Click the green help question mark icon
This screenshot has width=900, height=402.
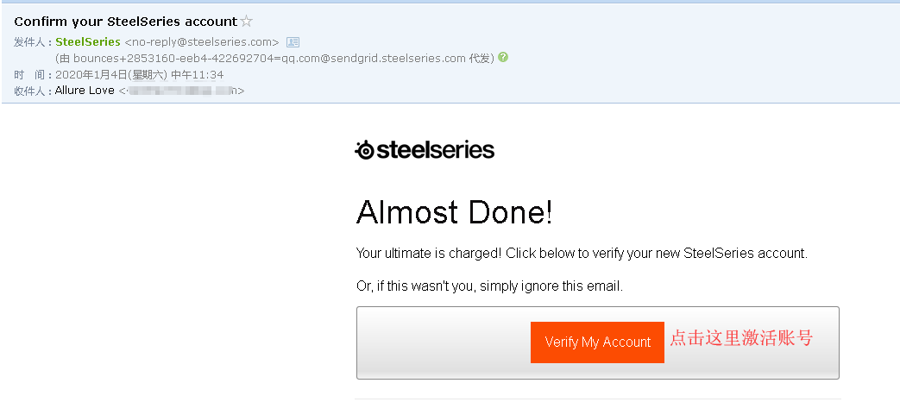coord(503,58)
